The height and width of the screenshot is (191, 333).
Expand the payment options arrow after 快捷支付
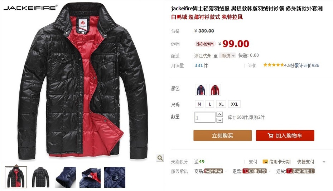point(324,162)
